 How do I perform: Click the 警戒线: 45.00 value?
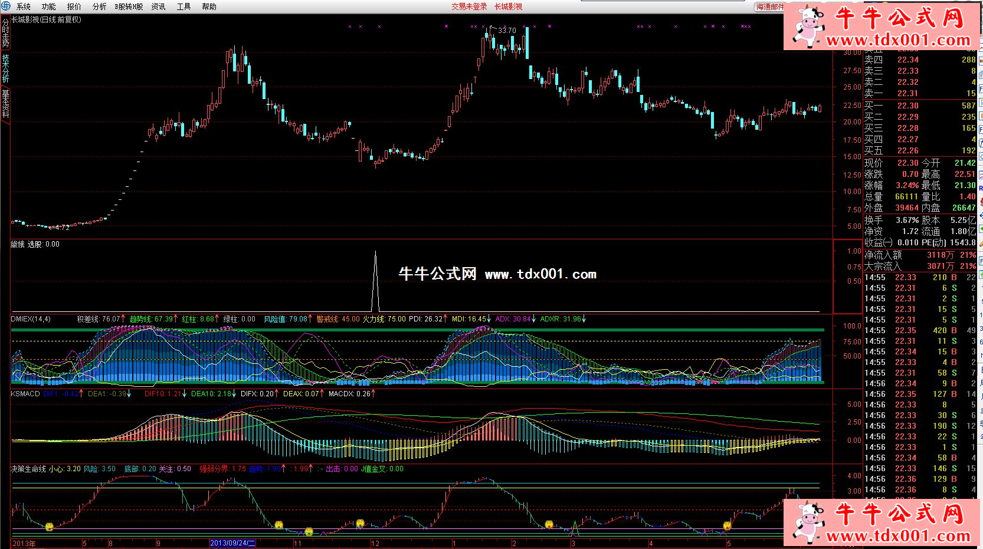tap(338, 319)
